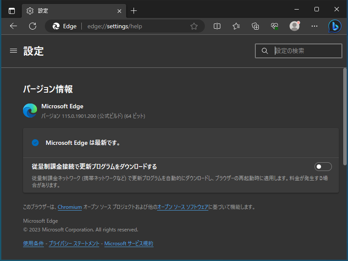Open the Chromium project link
The width and height of the screenshot is (348, 261).
pos(70,207)
